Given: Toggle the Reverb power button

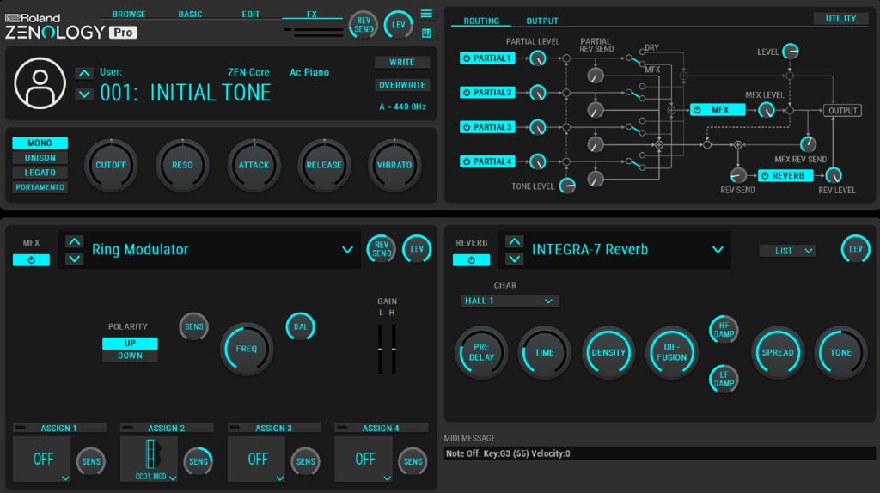Looking at the screenshot, I should point(471,260).
